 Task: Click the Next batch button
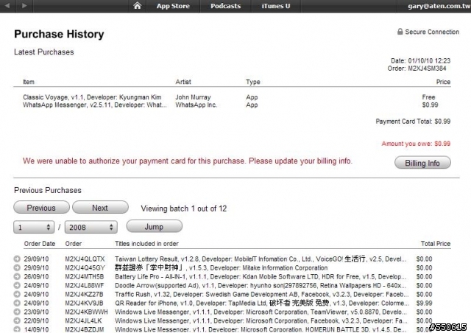(x=100, y=208)
